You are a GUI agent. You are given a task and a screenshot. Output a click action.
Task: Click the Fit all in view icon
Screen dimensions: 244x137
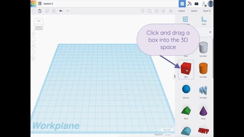click(33, 40)
